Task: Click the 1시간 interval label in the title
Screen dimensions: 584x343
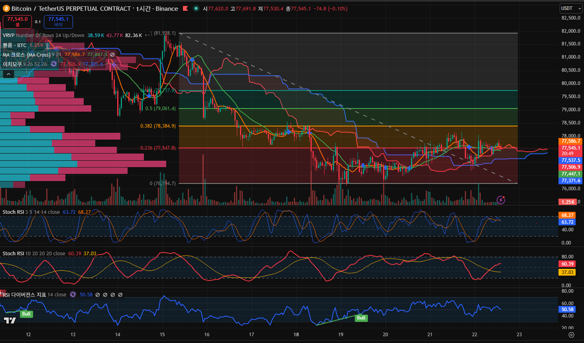Action: [x=144, y=8]
